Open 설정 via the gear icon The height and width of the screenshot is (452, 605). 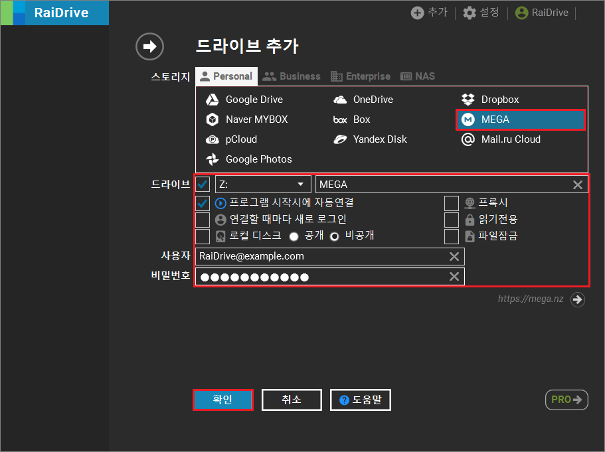[x=469, y=13]
